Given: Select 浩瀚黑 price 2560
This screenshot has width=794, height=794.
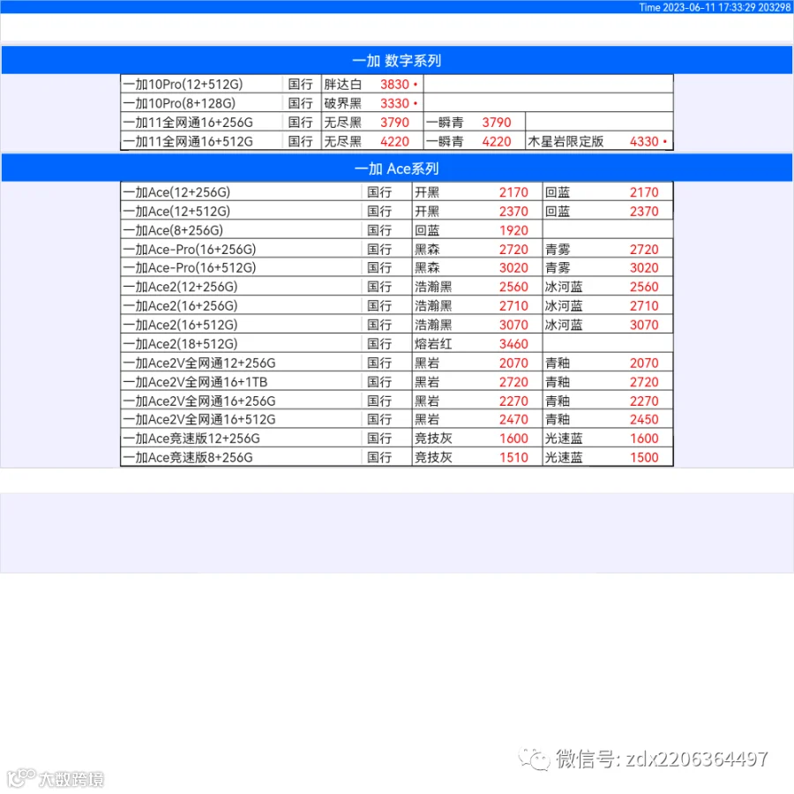Looking at the screenshot, I should coord(513,287).
